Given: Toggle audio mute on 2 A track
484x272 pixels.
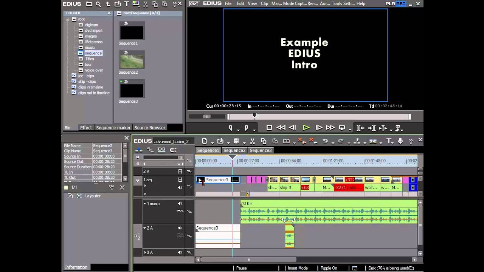Looking at the screenshot, I should [180, 228].
